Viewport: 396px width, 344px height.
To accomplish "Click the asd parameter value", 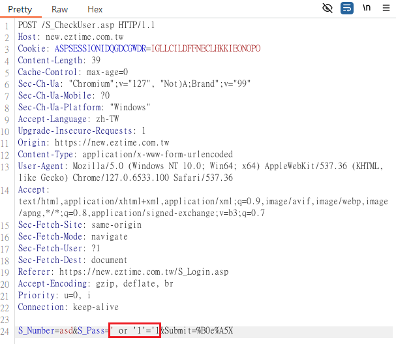I will tap(66, 330).
